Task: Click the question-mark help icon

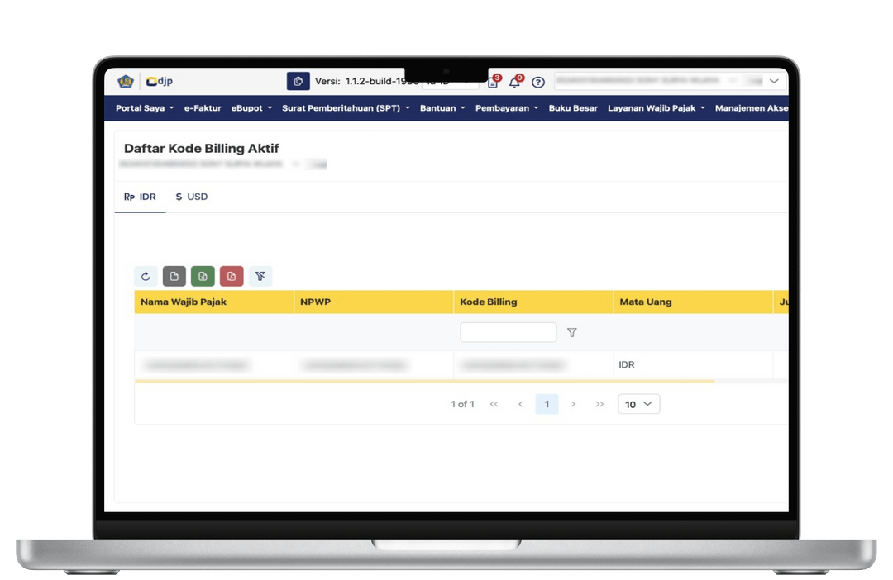Action: [537, 82]
